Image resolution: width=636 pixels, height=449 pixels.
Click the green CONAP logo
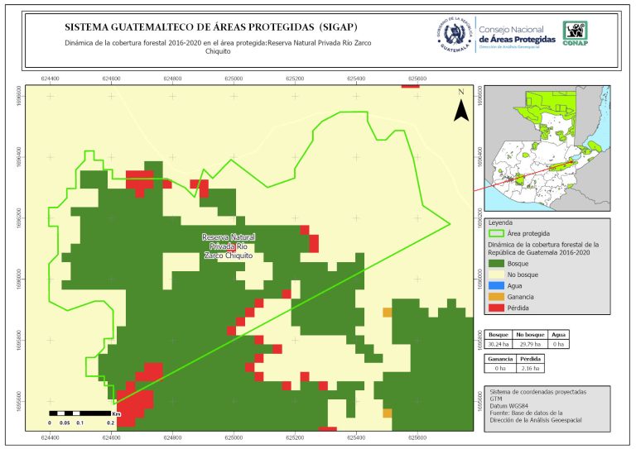tap(576, 32)
